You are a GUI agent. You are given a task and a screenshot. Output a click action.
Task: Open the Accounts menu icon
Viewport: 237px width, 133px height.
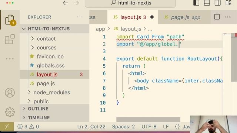click(x=10, y=93)
